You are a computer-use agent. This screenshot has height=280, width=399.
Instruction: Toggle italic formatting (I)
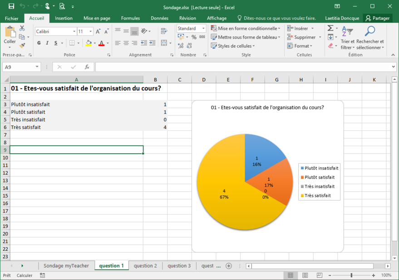pos(47,43)
